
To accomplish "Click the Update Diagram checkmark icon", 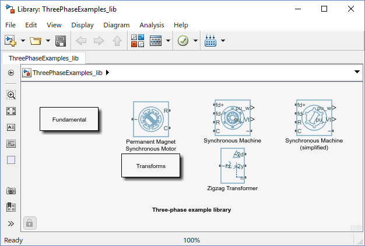I will 183,41.
